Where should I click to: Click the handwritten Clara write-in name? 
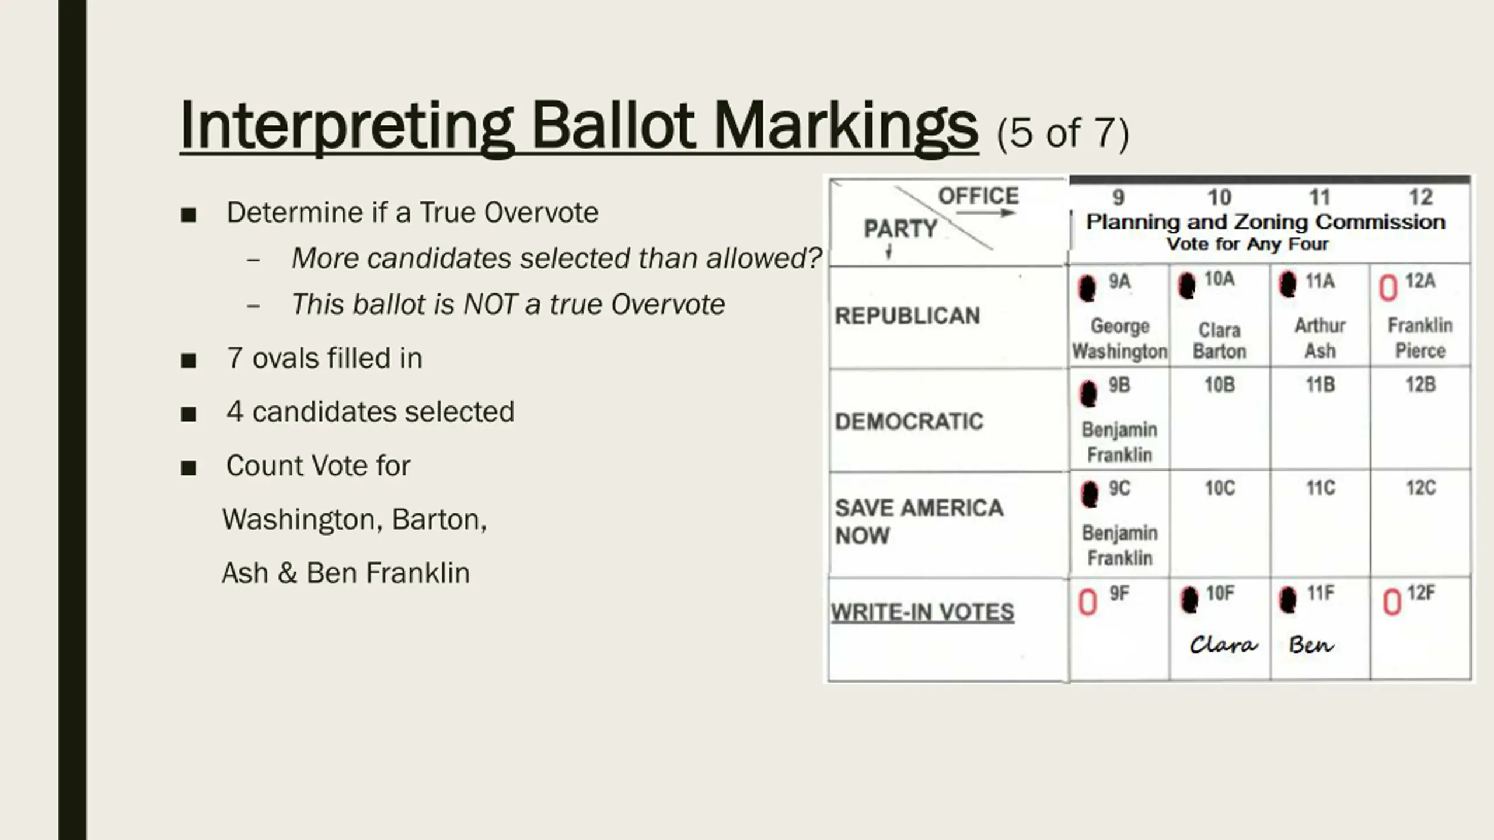pos(1223,645)
